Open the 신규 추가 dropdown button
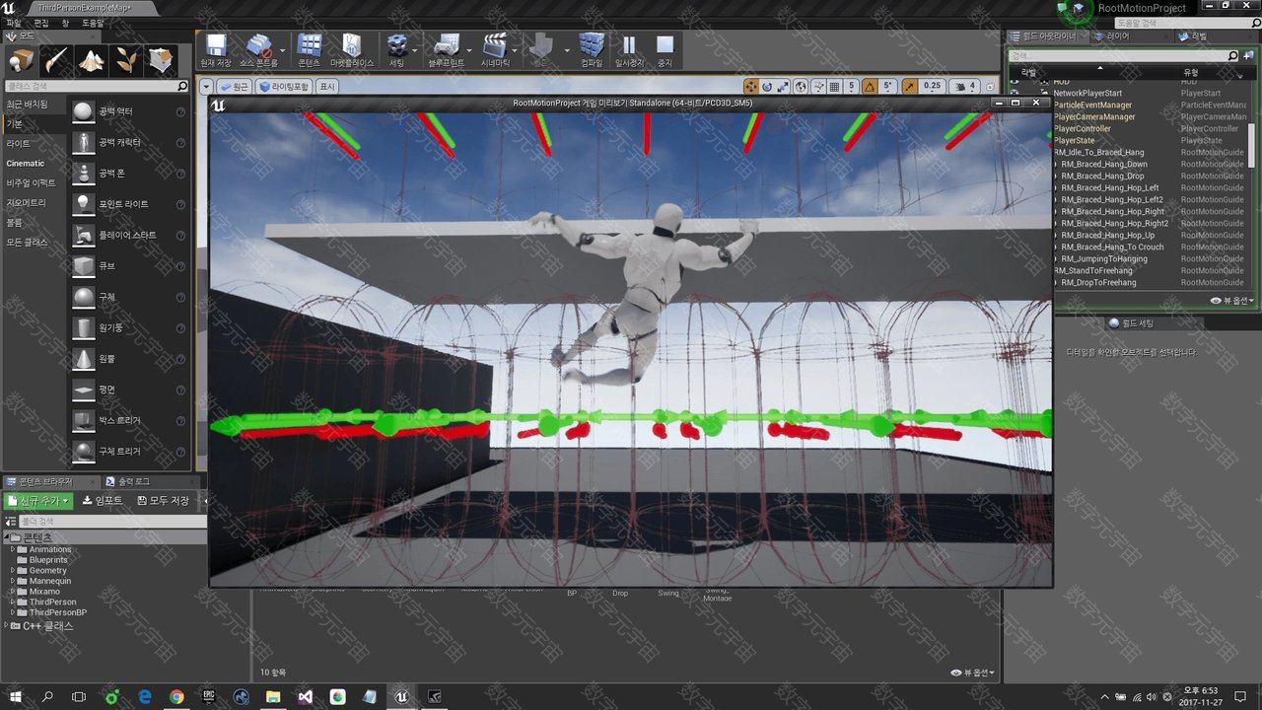This screenshot has height=710, width=1262. click(38, 501)
